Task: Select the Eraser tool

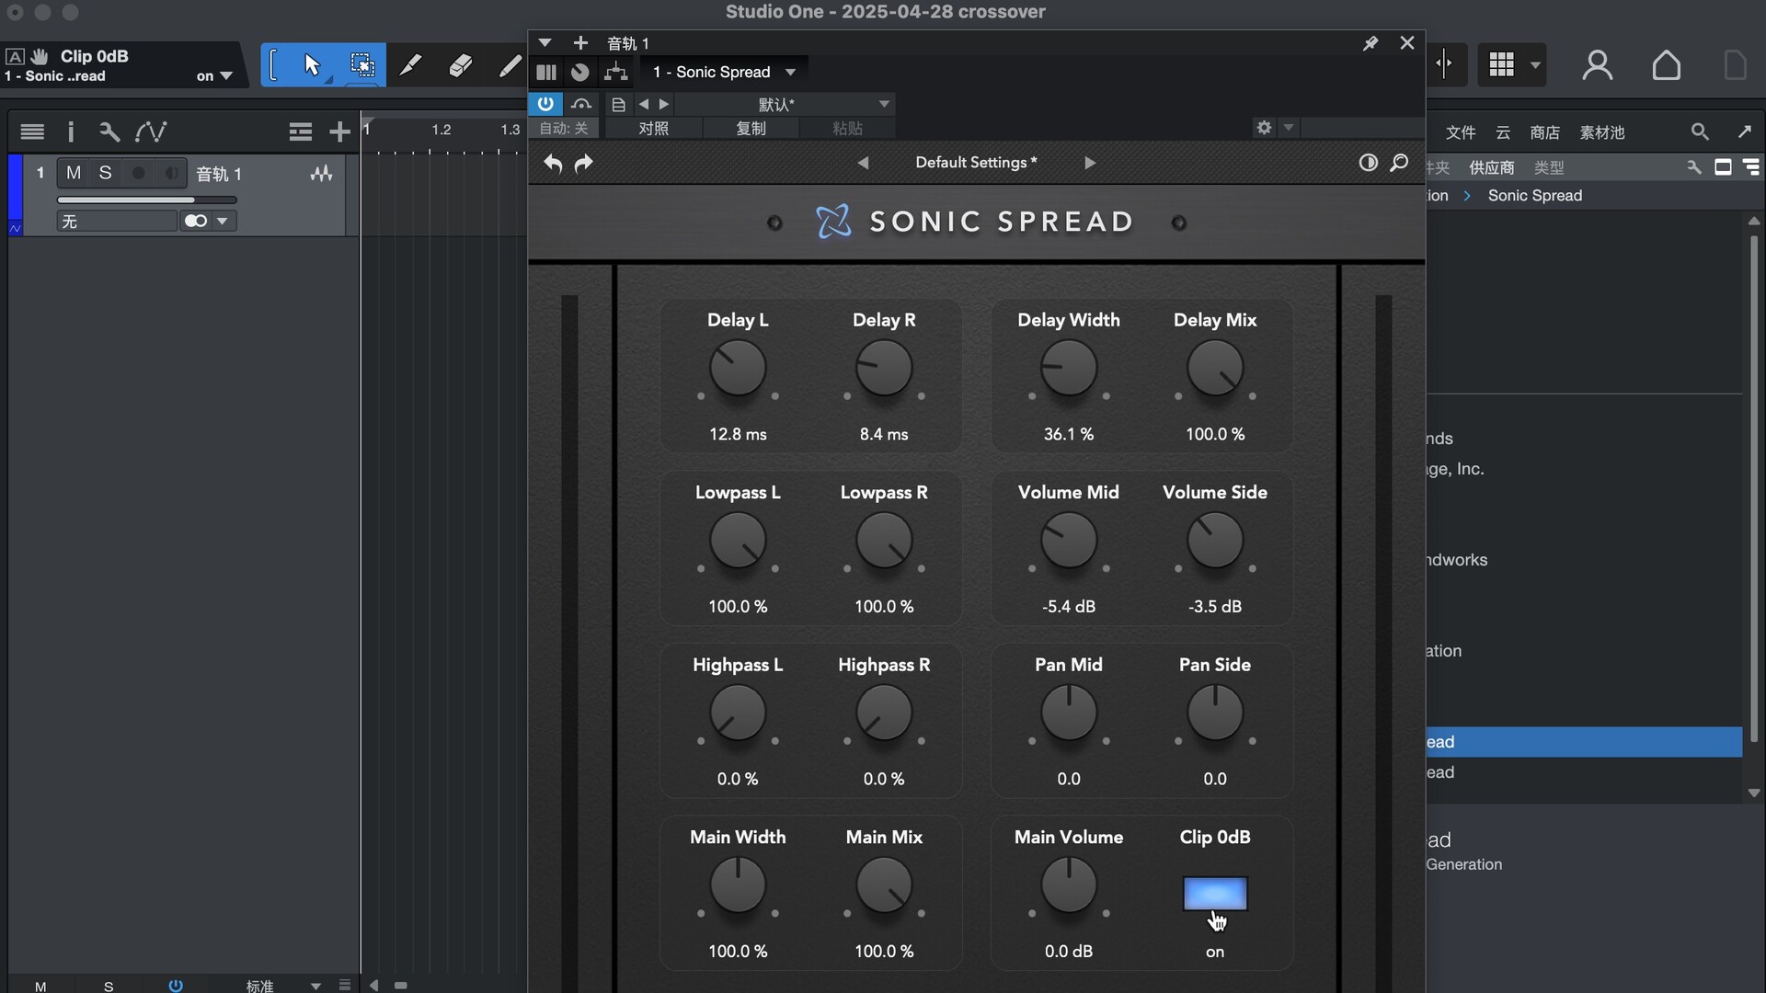Action: (460, 65)
